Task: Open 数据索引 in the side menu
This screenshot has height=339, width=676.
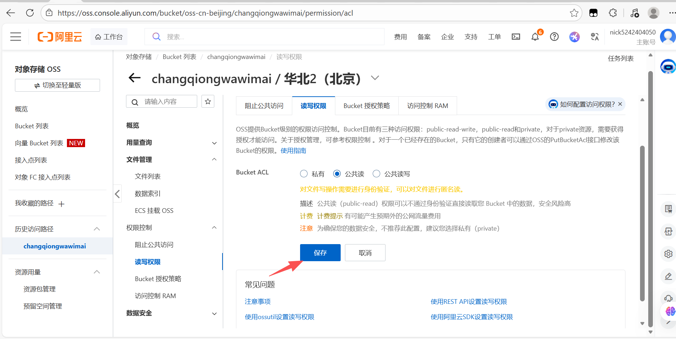Action: coord(148,194)
